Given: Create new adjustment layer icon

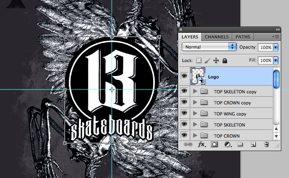Looking at the screenshot, I should [x=228, y=144].
